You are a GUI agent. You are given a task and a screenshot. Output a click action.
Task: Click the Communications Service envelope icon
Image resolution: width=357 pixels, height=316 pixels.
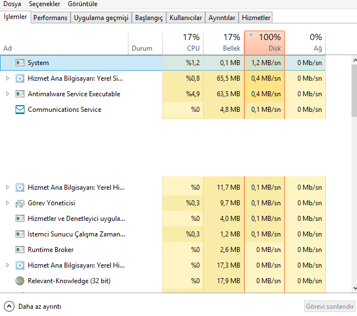(x=20, y=110)
